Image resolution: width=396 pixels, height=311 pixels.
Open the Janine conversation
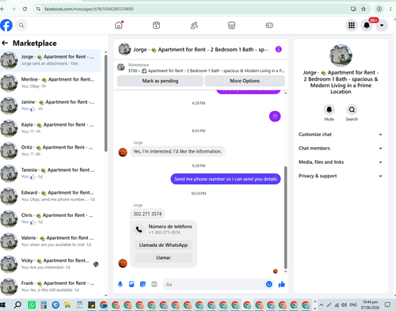[51, 105]
